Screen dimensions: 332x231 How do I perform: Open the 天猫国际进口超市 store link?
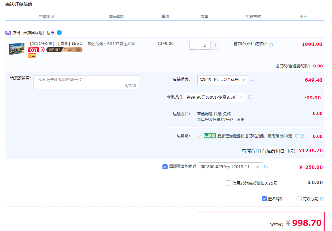pos(39,33)
